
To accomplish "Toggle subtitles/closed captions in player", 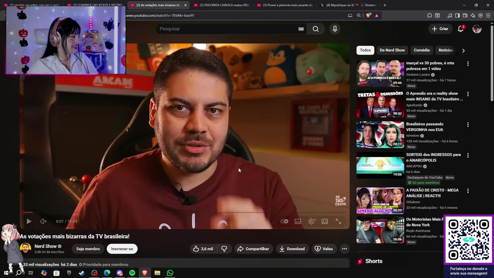I will point(298,221).
